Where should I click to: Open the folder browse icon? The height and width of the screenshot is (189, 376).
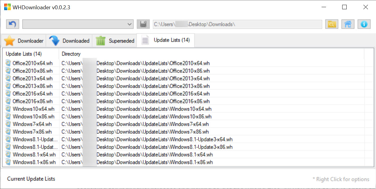[332, 24]
